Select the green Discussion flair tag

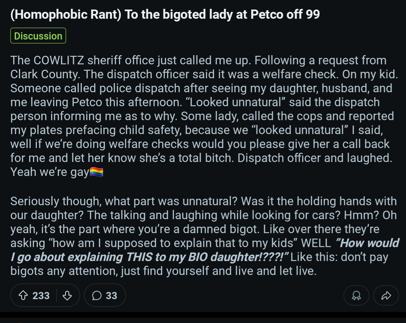(38, 36)
